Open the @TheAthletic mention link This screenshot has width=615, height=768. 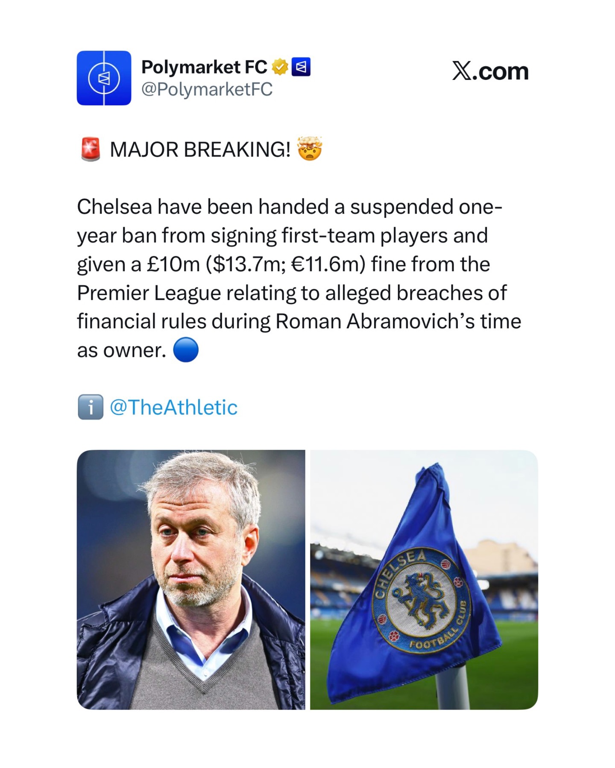click(x=173, y=407)
